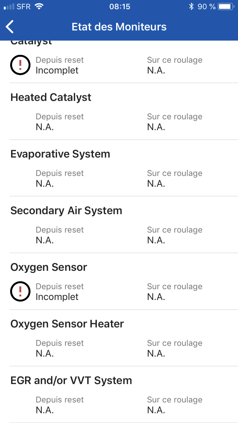Tap the cellular signal bars
This screenshot has width=238, height=423.
pos(9,7)
